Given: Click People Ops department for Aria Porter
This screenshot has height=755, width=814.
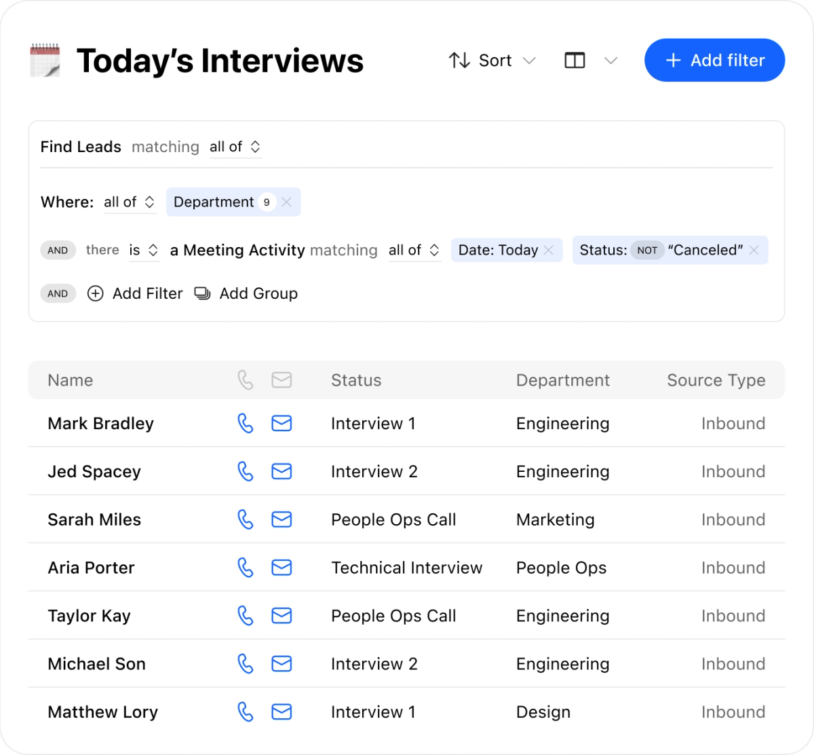Looking at the screenshot, I should tap(562, 568).
